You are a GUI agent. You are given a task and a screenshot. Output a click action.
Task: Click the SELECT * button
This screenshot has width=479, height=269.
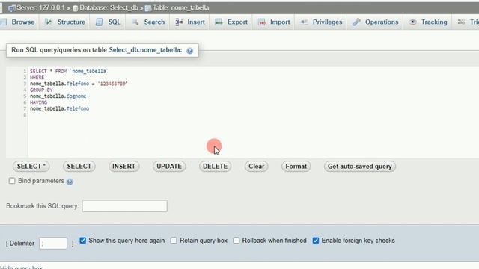click(31, 166)
